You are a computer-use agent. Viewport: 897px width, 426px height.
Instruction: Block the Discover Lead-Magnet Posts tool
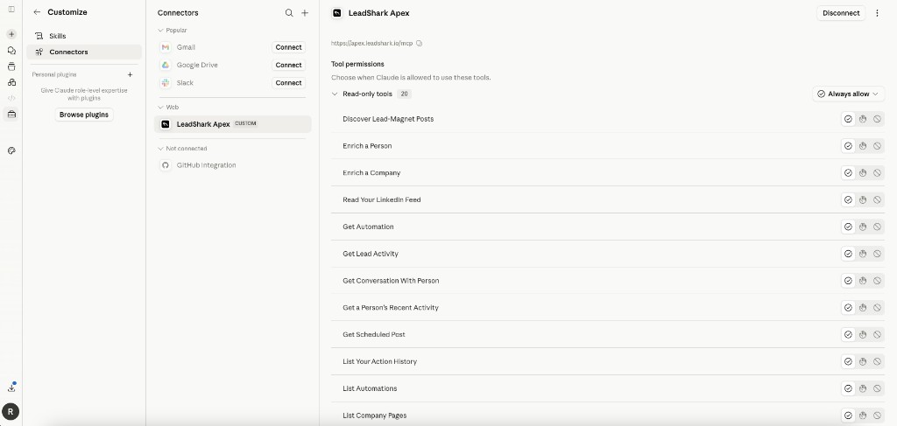(x=877, y=119)
